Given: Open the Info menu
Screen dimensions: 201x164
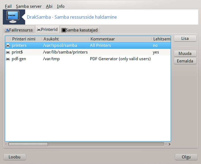Looking at the screenshot, I should point(61,6).
